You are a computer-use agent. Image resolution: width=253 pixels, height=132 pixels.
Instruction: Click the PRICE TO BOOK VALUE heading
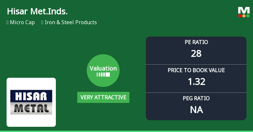pos(196,70)
